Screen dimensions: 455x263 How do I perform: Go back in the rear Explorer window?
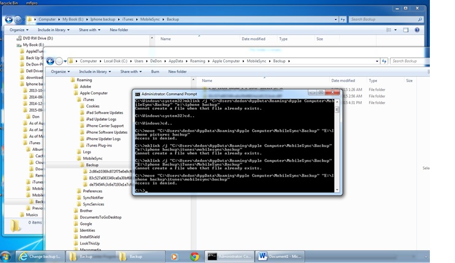(x=9, y=20)
